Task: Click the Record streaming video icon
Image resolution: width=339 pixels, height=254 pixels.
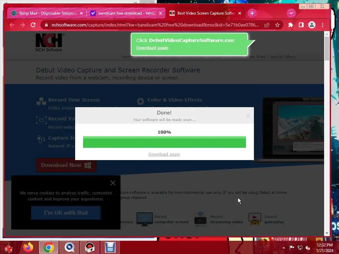Action: click(200, 219)
